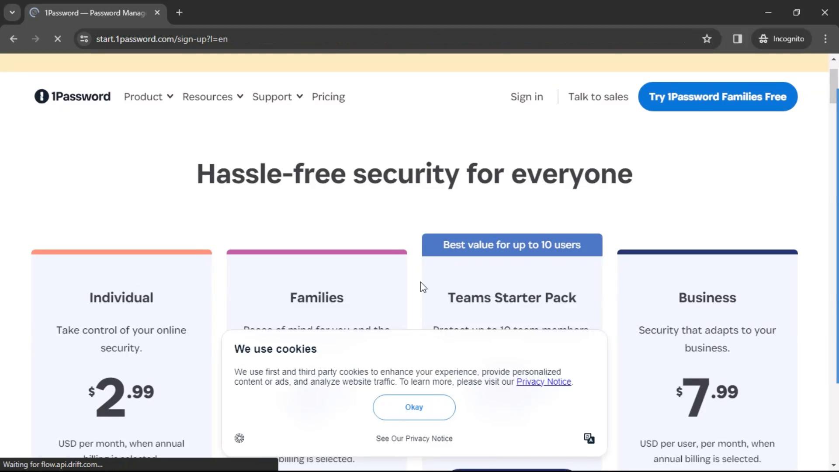Click the Okay cookie consent button
The height and width of the screenshot is (472, 839).
point(414,407)
